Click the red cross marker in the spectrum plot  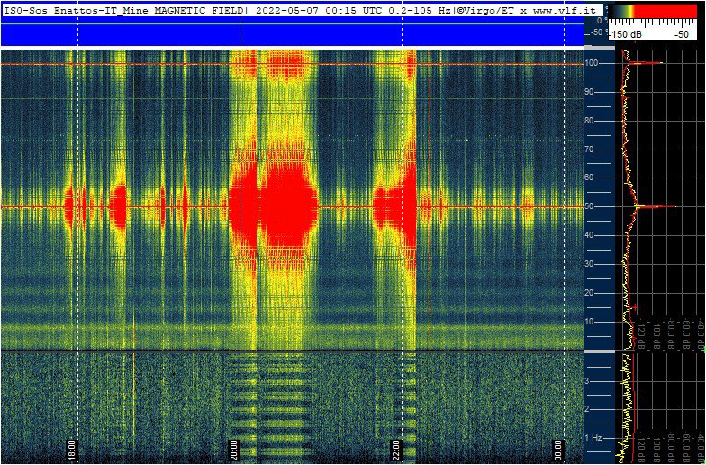(635, 307)
